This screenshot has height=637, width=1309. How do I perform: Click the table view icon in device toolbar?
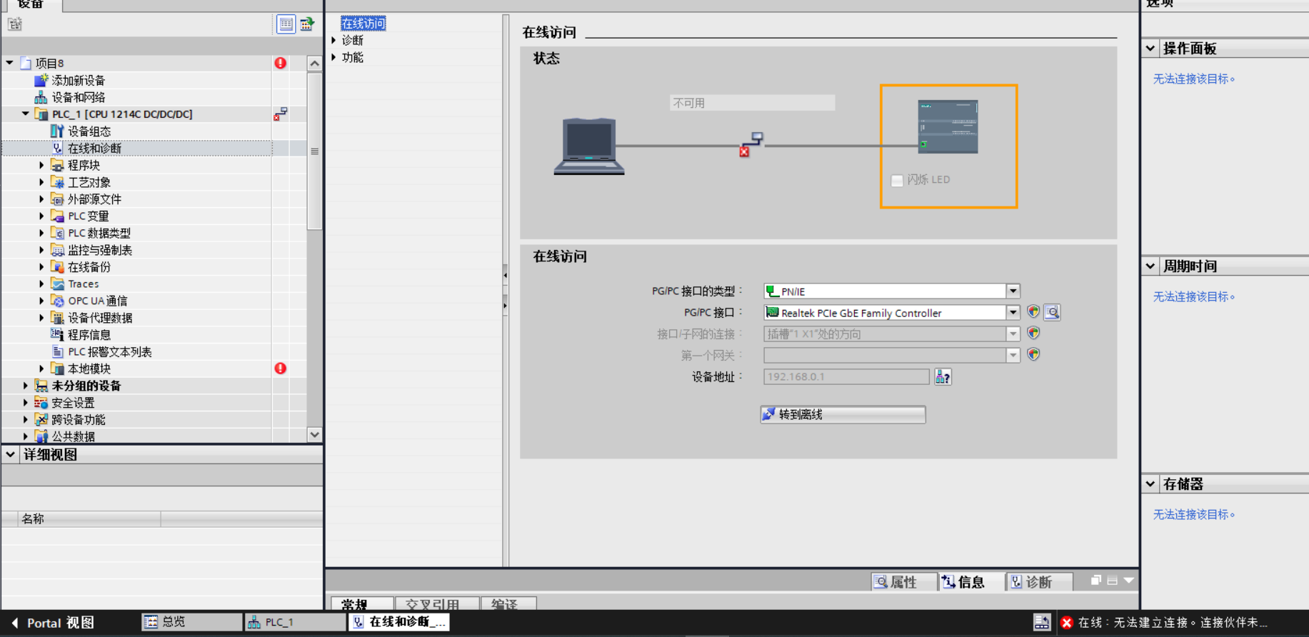click(286, 24)
